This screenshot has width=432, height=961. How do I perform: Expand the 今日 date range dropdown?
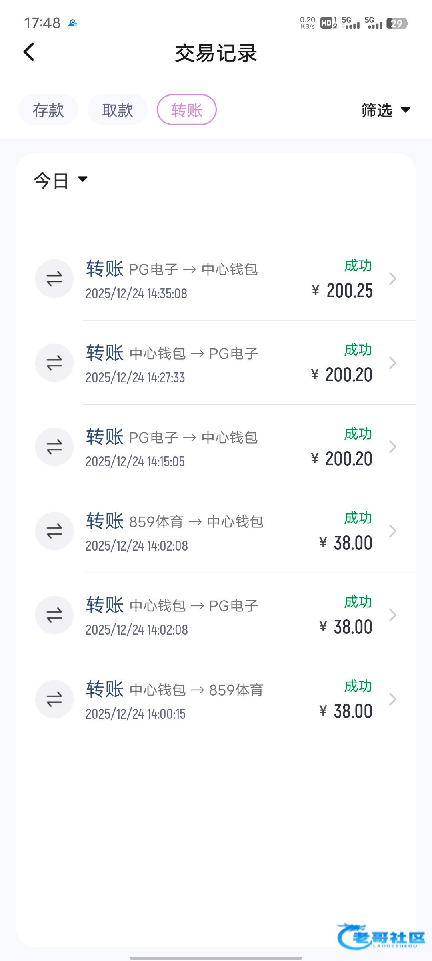(x=60, y=180)
